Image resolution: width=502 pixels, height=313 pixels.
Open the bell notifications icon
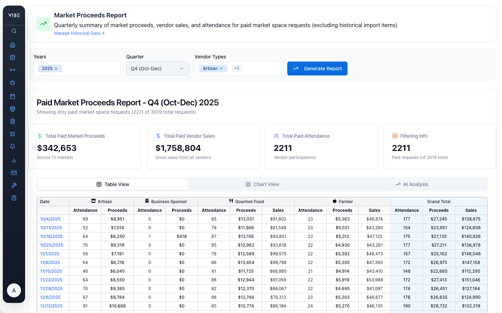pyautogui.click(x=13, y=146)
